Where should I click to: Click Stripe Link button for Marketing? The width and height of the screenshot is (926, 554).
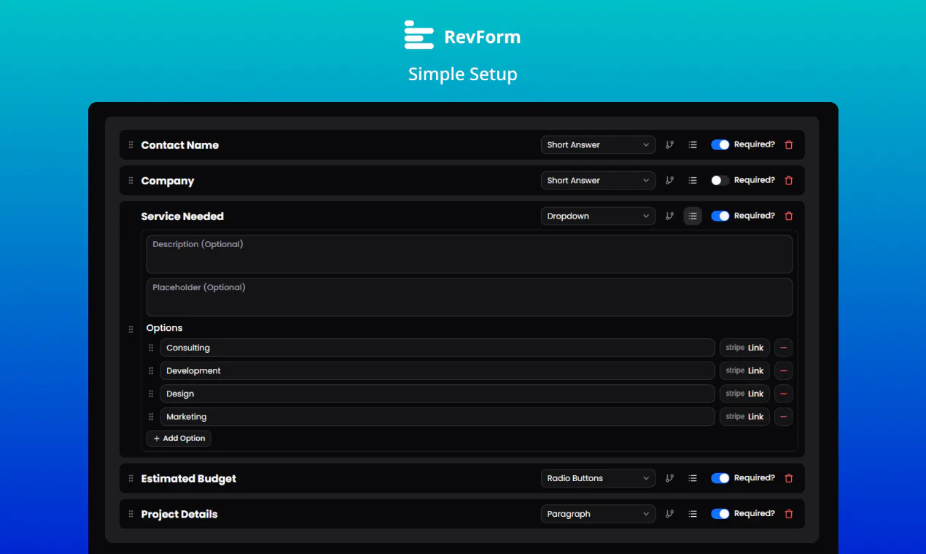click(744, 417)
